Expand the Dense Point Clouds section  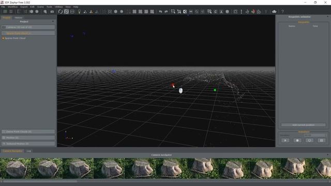pos(28,132)
